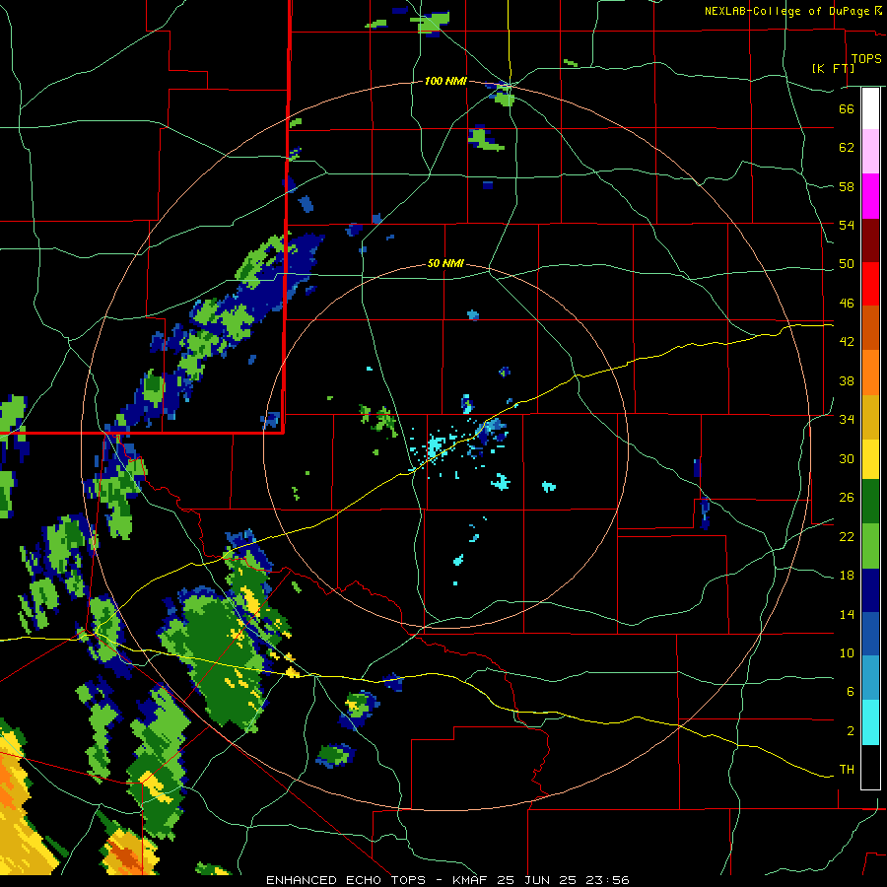Pick the bright red swatch on the scale
The height and width of the screenshot is (887, 887).
click(x=870, y=284)
